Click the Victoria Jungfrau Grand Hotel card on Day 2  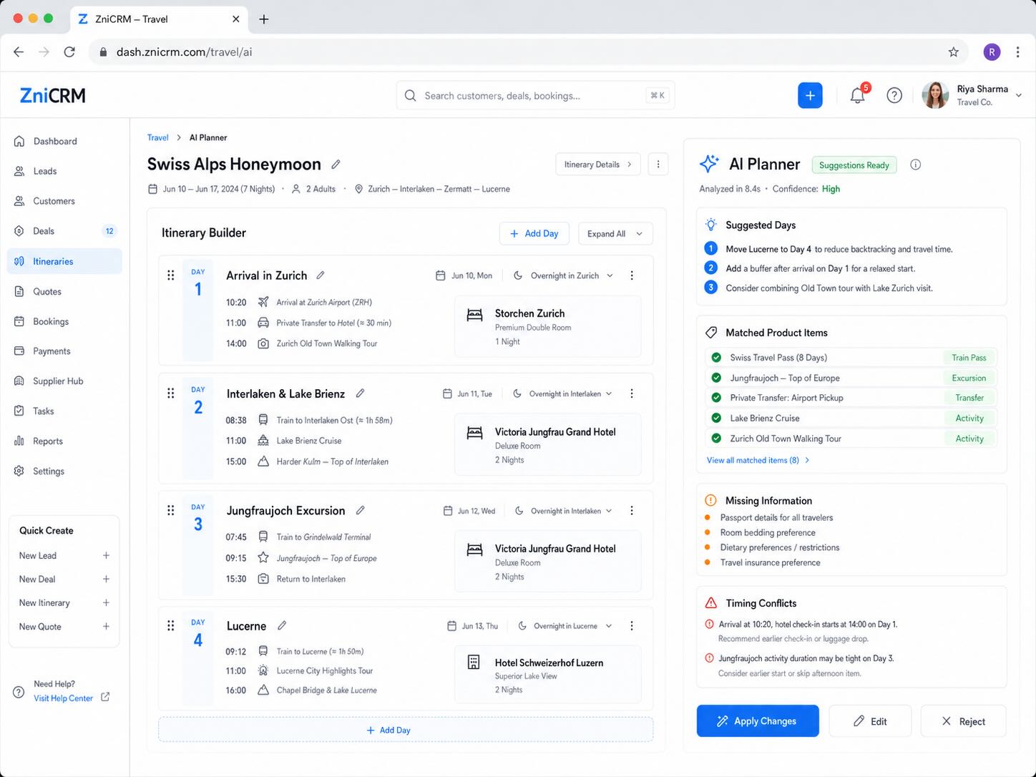547,444
